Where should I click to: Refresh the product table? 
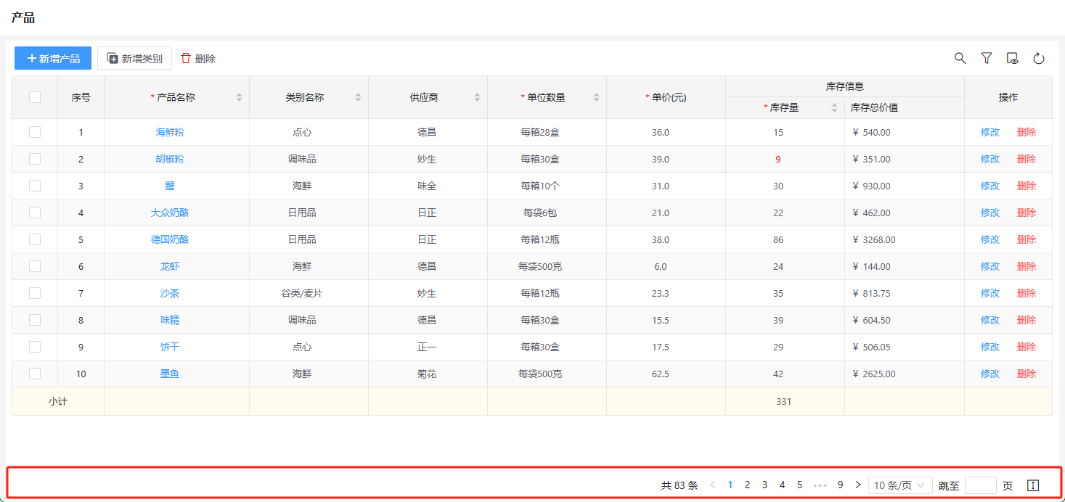[1038, 58]
